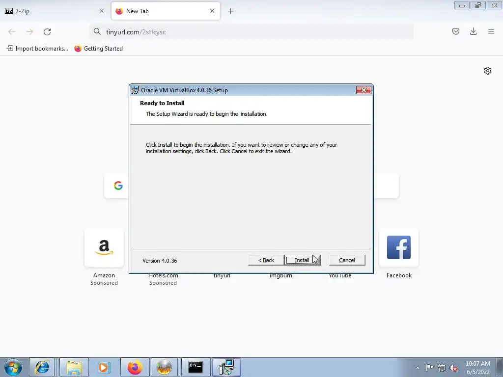The width and height of the screenshot is (503, 377).
Task: Switch to Command Prompt taskbar window
Action: pos(196,367)
